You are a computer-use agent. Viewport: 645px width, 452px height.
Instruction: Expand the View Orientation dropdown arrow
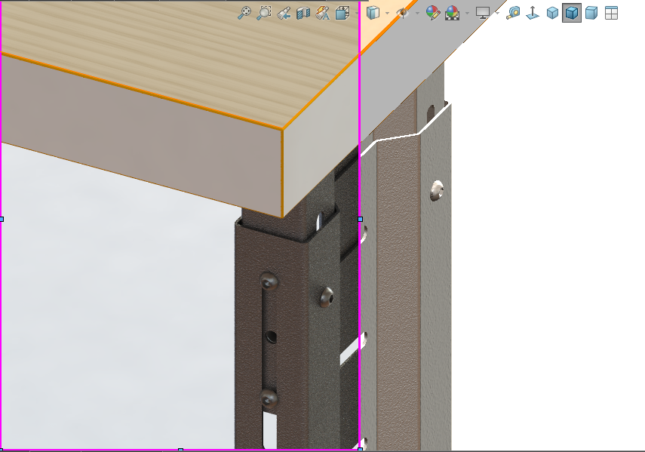click(x=357, y=13)
